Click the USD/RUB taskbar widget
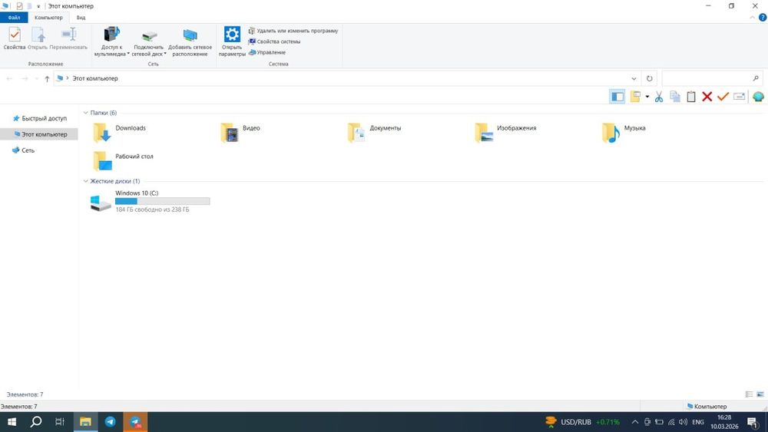The width and height of the screenshot is (768, 432). coord(582,422)
